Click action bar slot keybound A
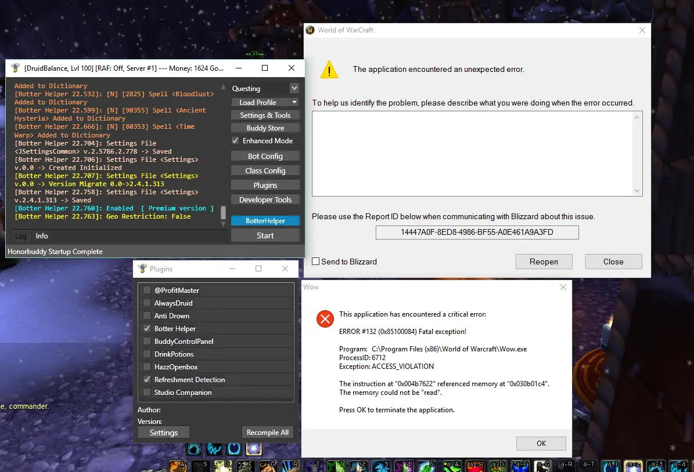This screenshot has width=694, height=472. pos(178,466)
